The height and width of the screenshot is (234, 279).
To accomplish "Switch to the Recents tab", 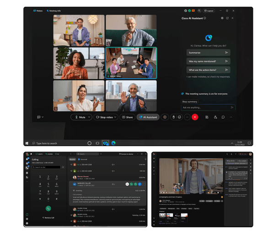I will click(72, 159).
